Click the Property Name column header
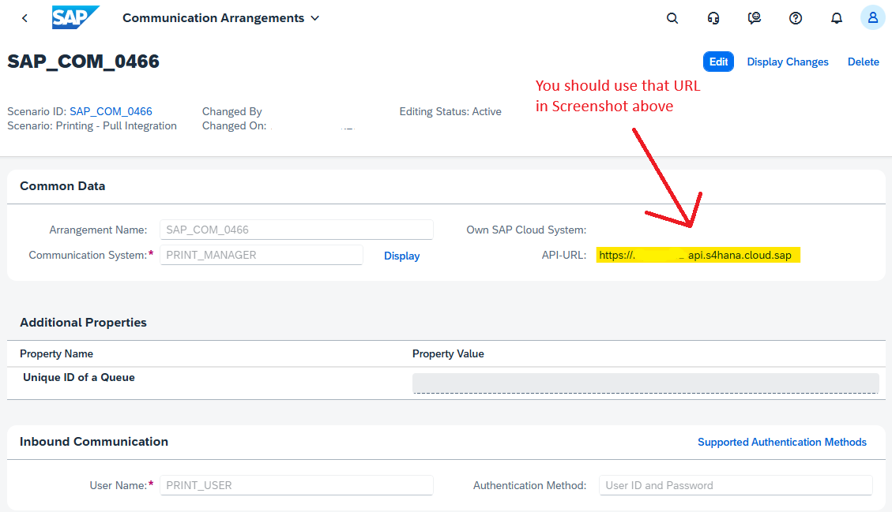Screen dimensions: 892x512 56,354
